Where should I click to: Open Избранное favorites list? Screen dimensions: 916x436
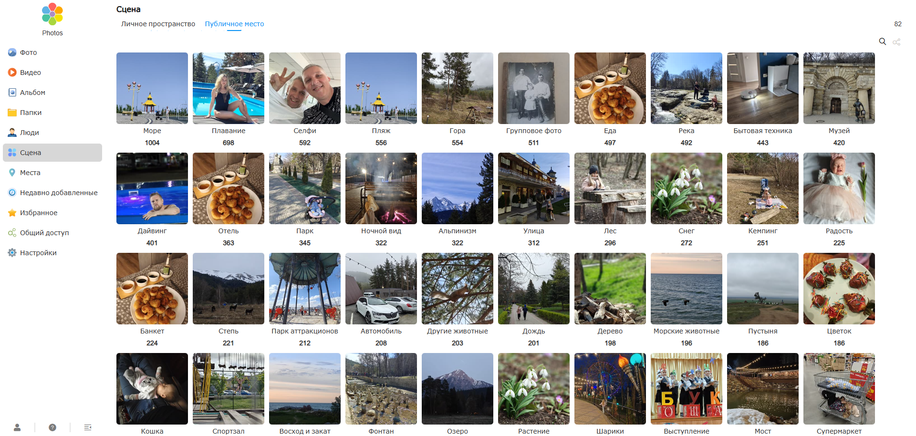tap(39, 213)
